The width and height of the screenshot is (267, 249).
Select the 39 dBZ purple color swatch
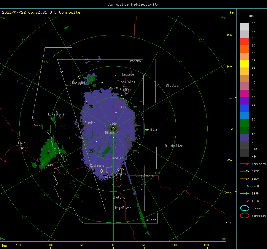[x=244, y=101]
